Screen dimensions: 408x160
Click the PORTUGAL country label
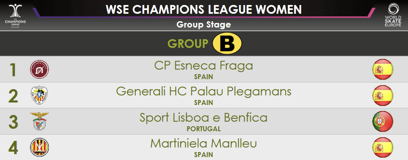click(203, 129)
